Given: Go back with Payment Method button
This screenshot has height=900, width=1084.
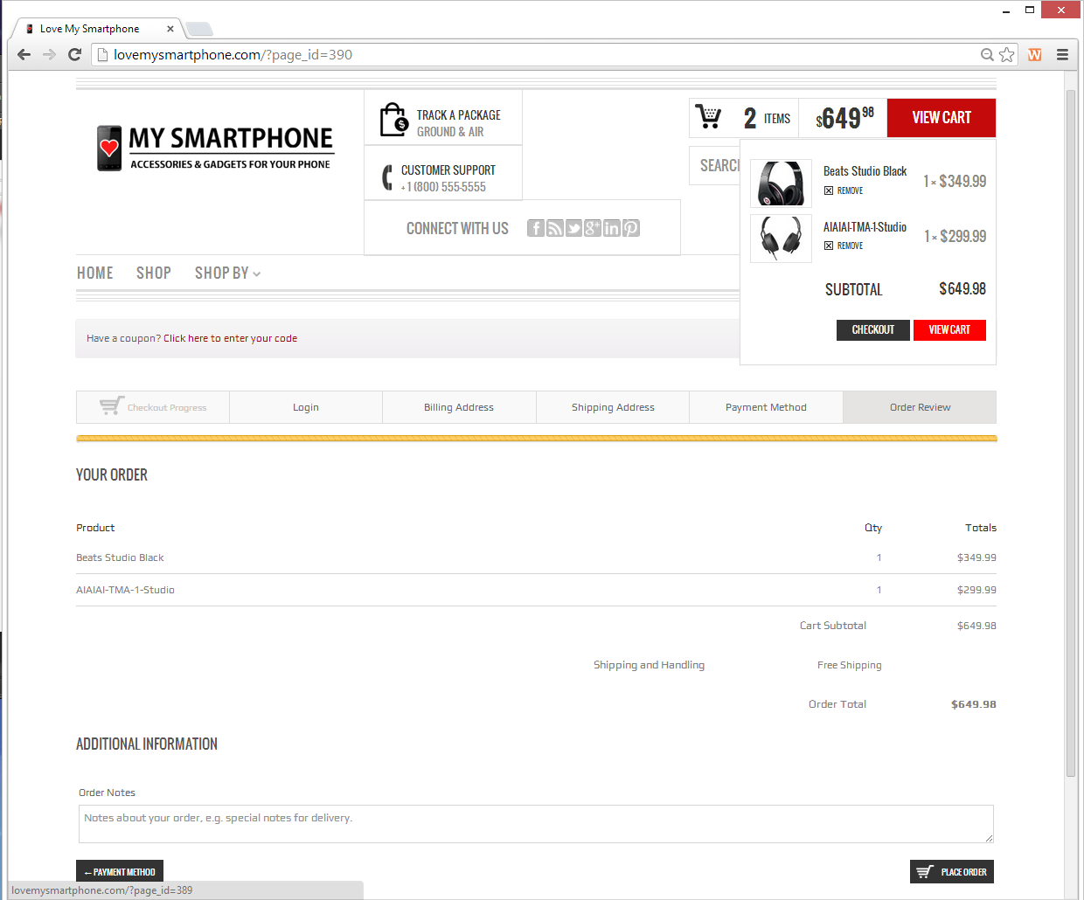Looking at the screenshot, I should pos(120,872).
